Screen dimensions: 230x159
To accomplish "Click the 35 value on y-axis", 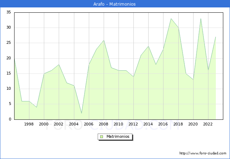I will pyautogui.click(x=8, y=12).
